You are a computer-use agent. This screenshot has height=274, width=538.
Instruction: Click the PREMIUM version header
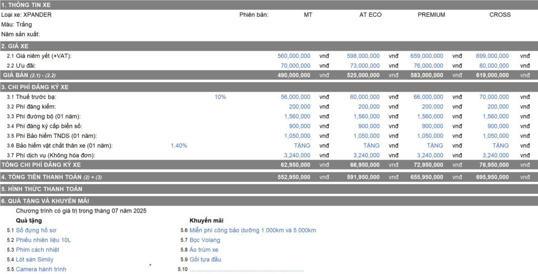coord(431,15)
